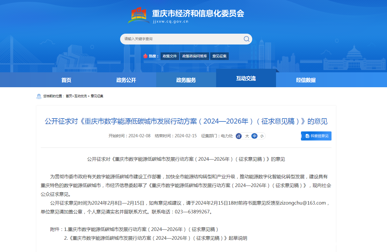The height and width of the screenshot is (252, 387).
Task: Open the 首页 navigation tab
Action: pyautogui.click(x=66, y=80)
